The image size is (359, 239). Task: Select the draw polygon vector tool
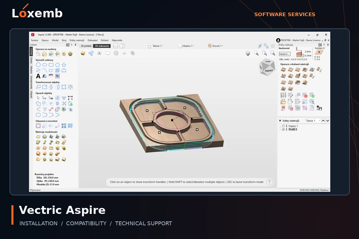click(x=57, y=65)
